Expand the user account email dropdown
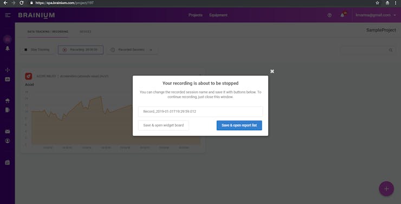 click(x=376, y=15)
